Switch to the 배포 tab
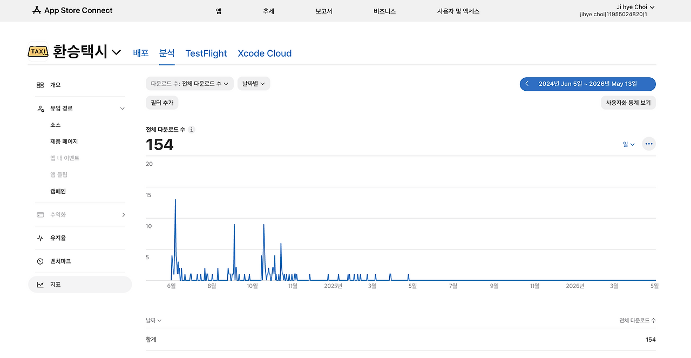 click(x=141, y=53)
